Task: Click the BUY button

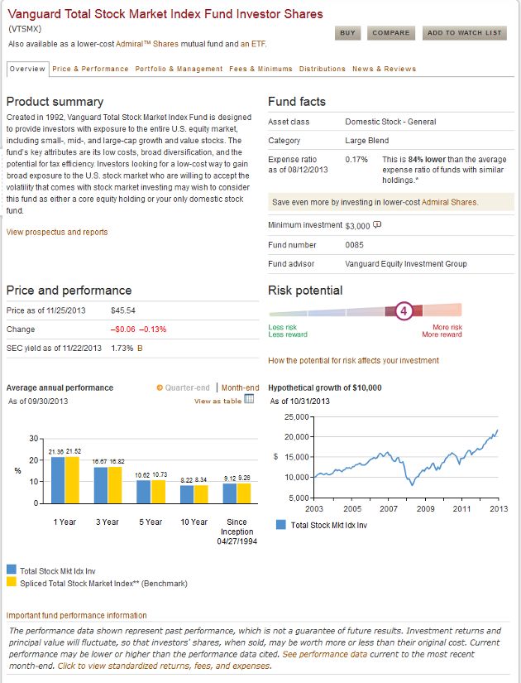Action: coord(348,33)
